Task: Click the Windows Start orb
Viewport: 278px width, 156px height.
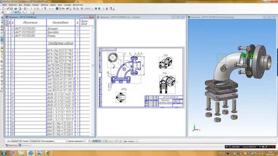Action: click(4, 153)
